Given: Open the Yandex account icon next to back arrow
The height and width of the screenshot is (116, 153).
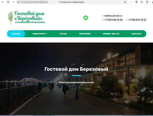Looking at the screenshot, I should pos(8,2).
